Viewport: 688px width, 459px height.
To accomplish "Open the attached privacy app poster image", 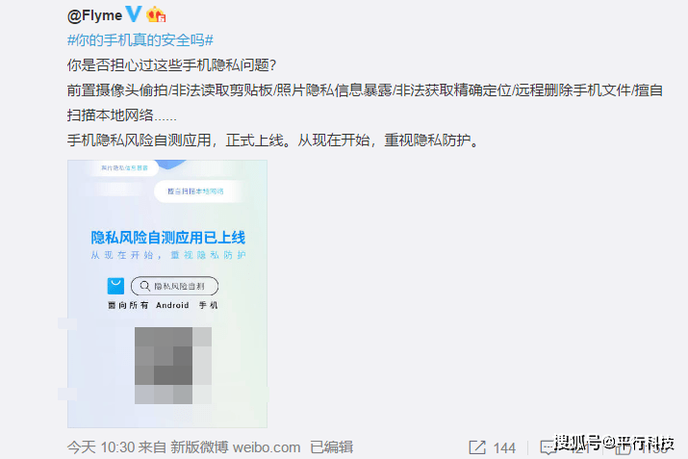I will 167,293.
